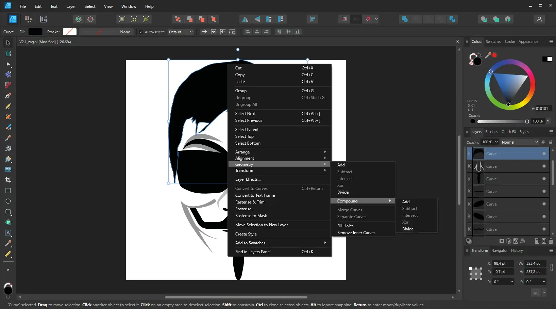
Task: Hide the selected top Curve layer
Action: [x=544, y=154]
